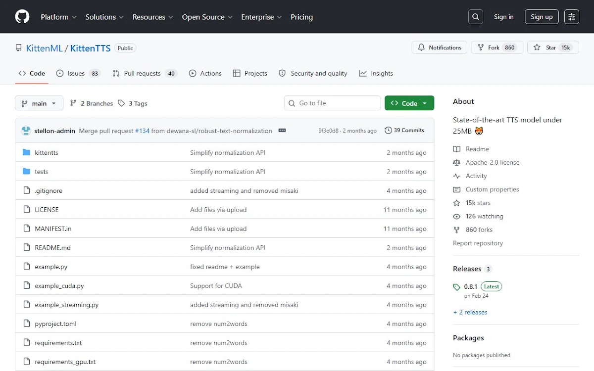
Task: Click the file icon for MANIFEST.in
Action: coord(27,229)
